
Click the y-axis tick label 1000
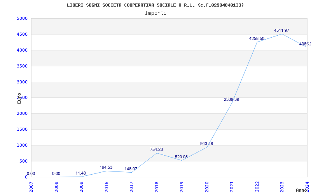pos(22,145)
